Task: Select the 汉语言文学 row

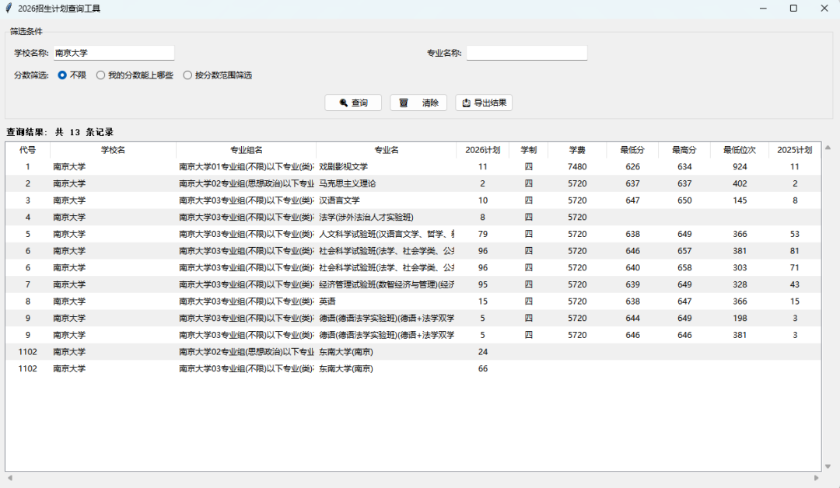Action: pyautogui.click(x=413, y=200)
